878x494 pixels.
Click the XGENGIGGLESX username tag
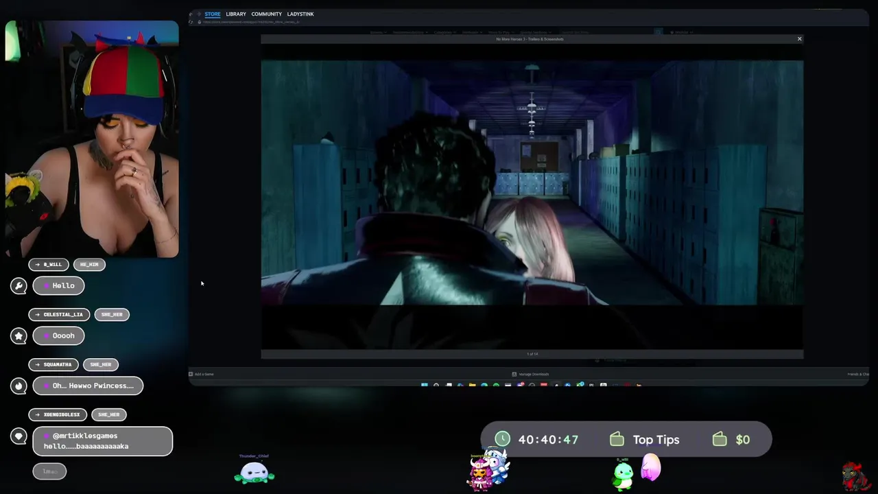[x=57, y=414]
